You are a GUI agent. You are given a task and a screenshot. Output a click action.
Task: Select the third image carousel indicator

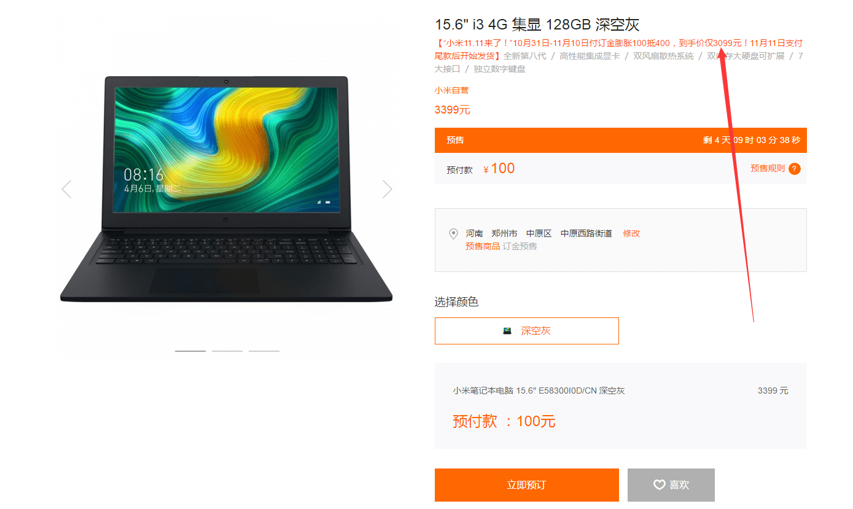pyautogui.click(x=264, y=351)
